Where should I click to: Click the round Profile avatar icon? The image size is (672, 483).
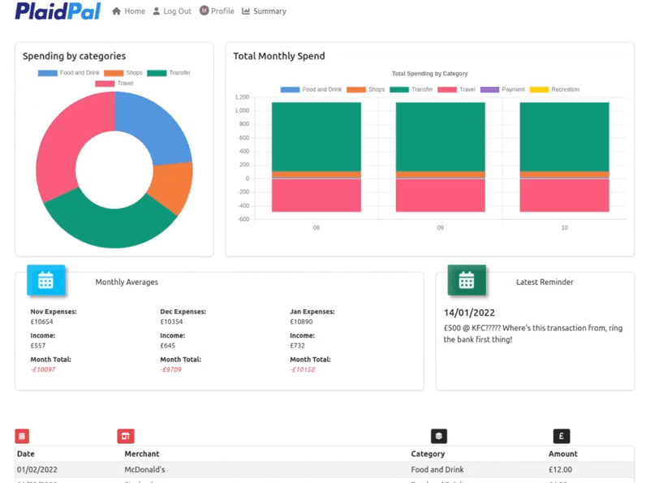(204, 11)
